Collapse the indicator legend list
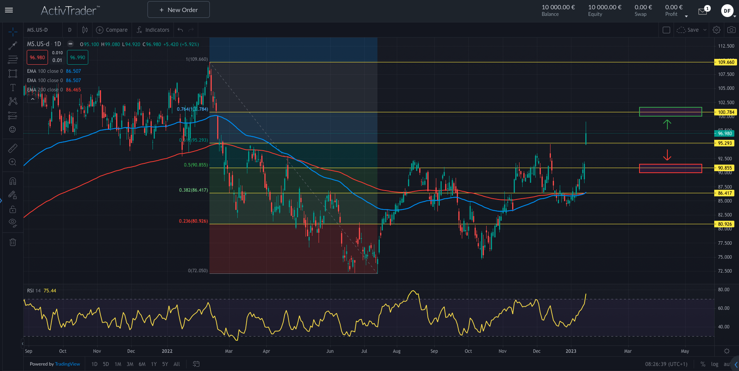Screen dimensions: 739x371 pos(33,99)
